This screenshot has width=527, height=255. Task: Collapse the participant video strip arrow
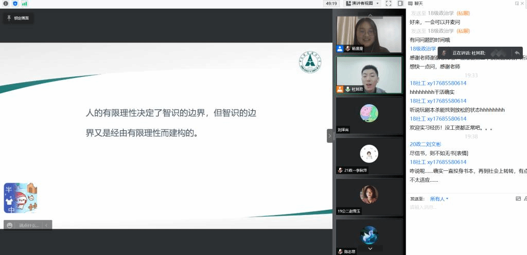[x=329, y=136]
